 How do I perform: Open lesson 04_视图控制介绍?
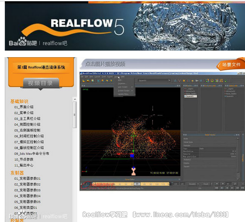27,124
